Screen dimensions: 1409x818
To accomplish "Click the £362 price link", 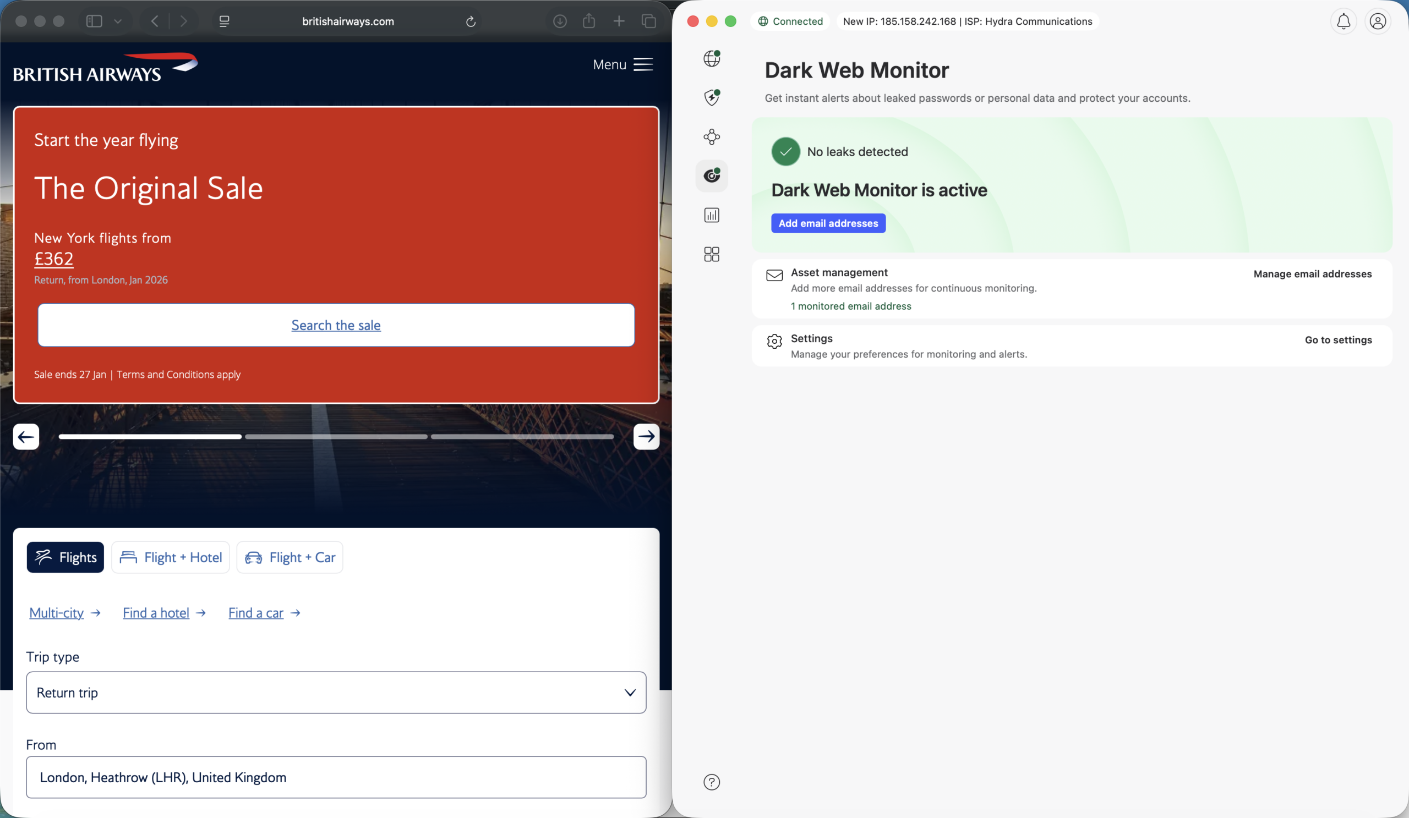I will 54,259.
